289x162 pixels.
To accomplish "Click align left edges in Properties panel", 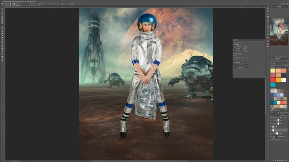I will [x=234, y=58].
